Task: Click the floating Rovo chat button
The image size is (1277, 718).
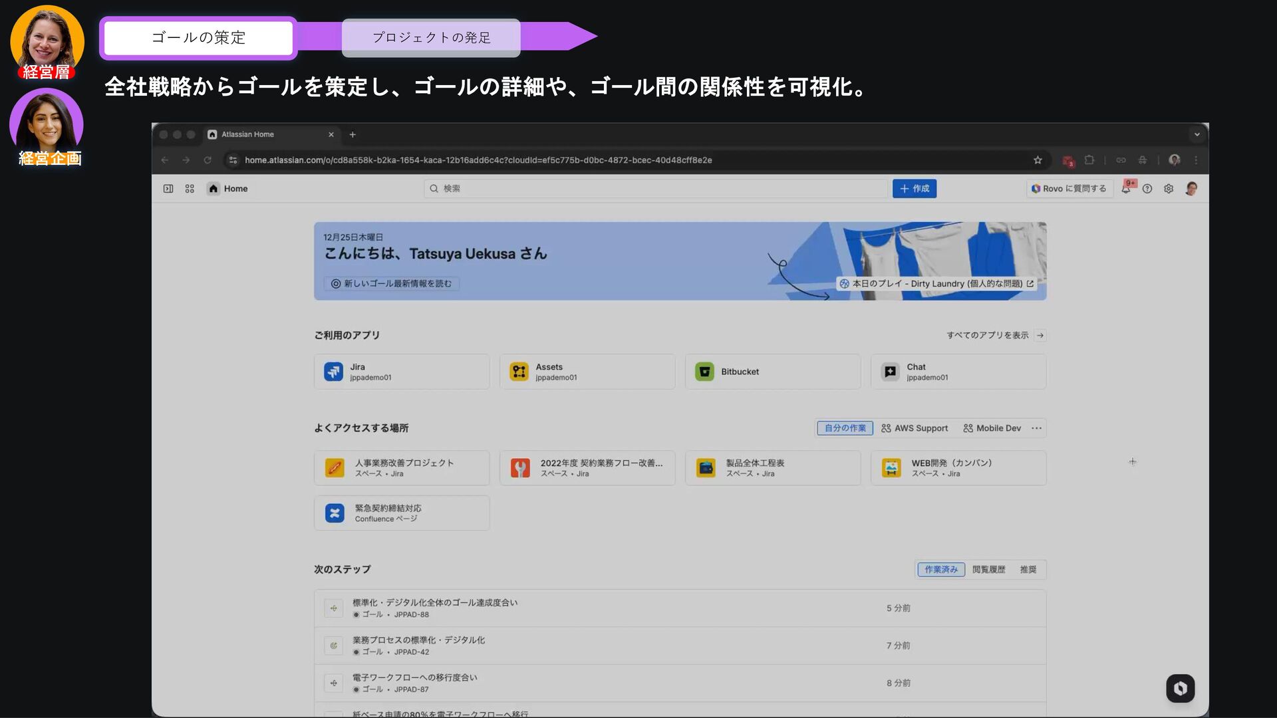Action: [x=1180, y=688]
